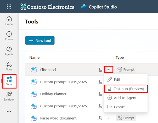
Task: Click flask icon on Parse word document row
Action: pyautogui.click(x=100, y=118)
